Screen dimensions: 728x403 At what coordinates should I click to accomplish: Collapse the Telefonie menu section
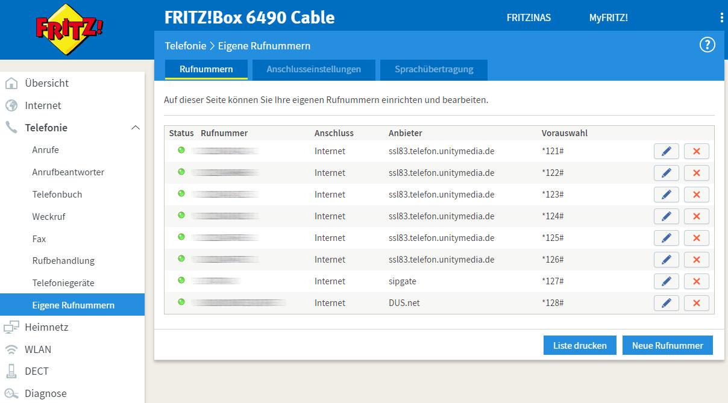tap(135, 128)
